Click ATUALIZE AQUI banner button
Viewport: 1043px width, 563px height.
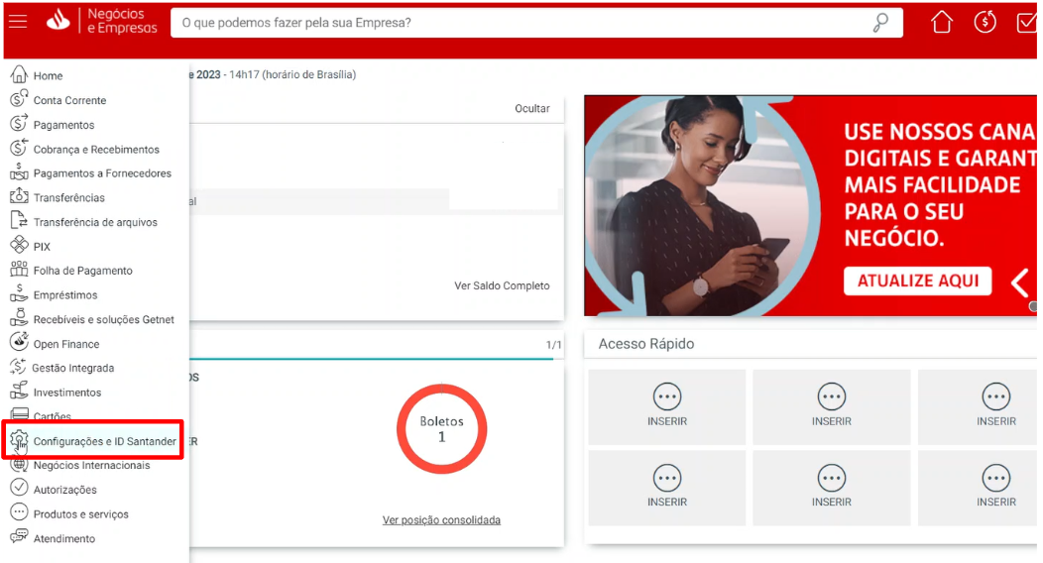[x=917, y=281]
